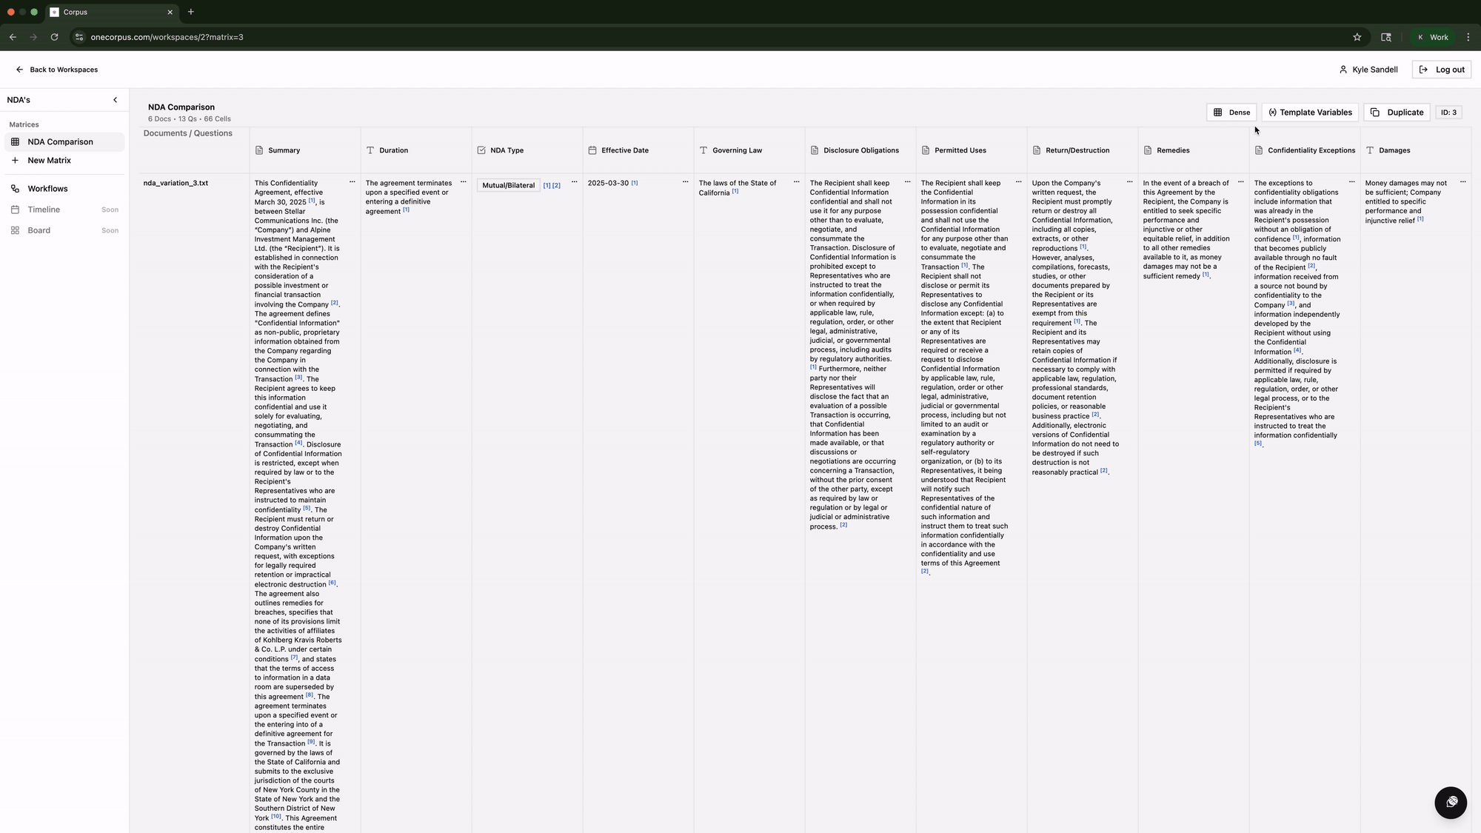This screenshot has width=1481, height=833.
Task: Click the Mutual/Bilateral tag
Action: pyautogui.click(x=508, y=185)
